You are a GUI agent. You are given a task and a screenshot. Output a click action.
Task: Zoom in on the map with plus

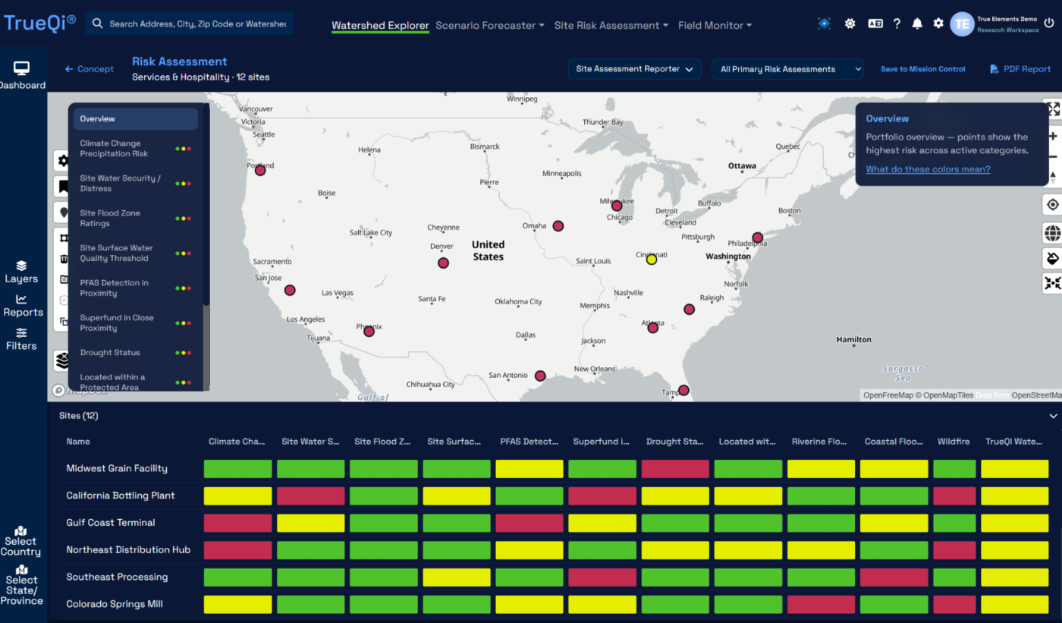(1053, 137)
